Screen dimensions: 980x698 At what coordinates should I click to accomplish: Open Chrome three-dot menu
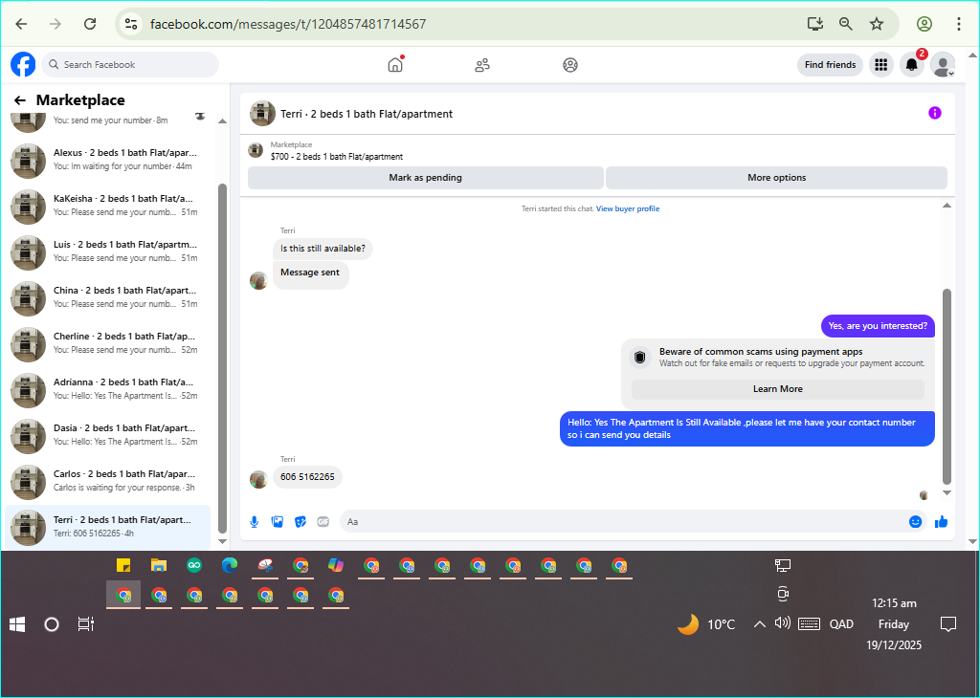959,24
